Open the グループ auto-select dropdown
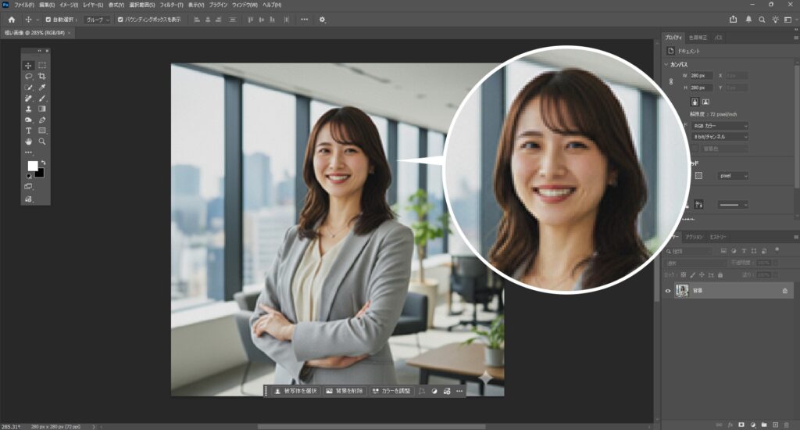 coord(97,20)
